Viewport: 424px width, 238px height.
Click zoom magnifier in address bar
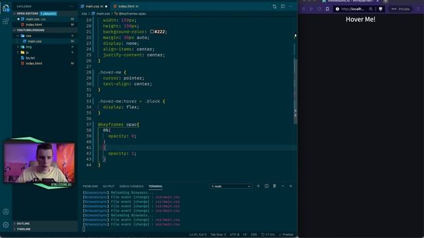coord(371,9)
